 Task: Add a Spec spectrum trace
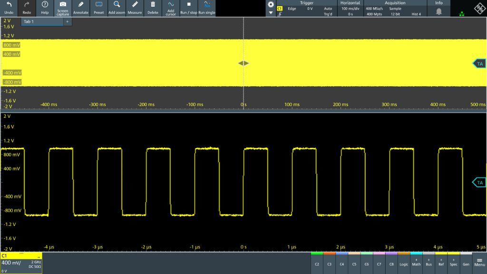click(453, 263)
